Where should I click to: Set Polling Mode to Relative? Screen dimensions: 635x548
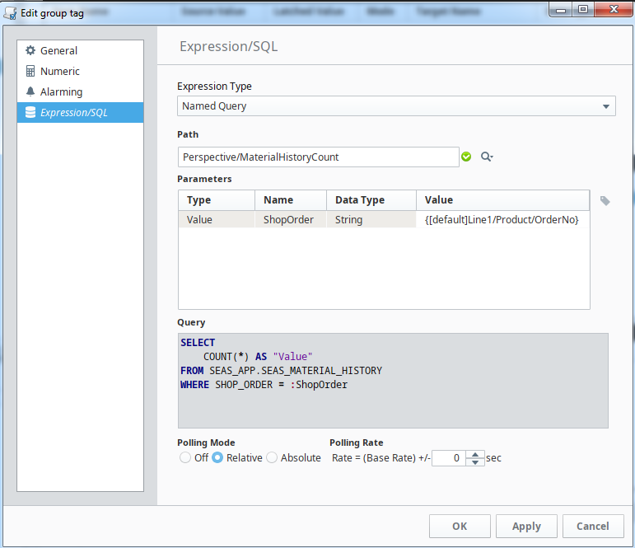(x=217, y=457)
